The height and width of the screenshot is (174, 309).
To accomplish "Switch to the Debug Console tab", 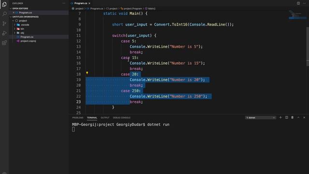I will click(122, 117).
